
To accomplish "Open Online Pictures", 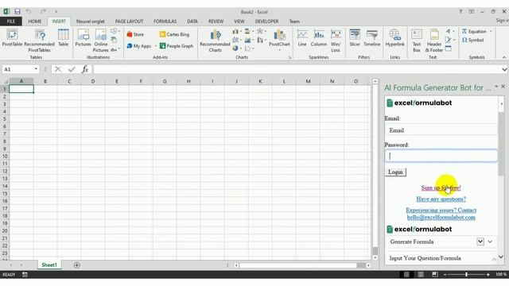I will (101, 41).
